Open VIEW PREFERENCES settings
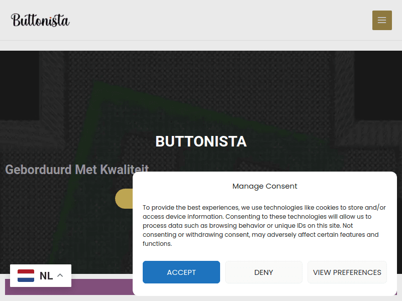 pos(347,272)
